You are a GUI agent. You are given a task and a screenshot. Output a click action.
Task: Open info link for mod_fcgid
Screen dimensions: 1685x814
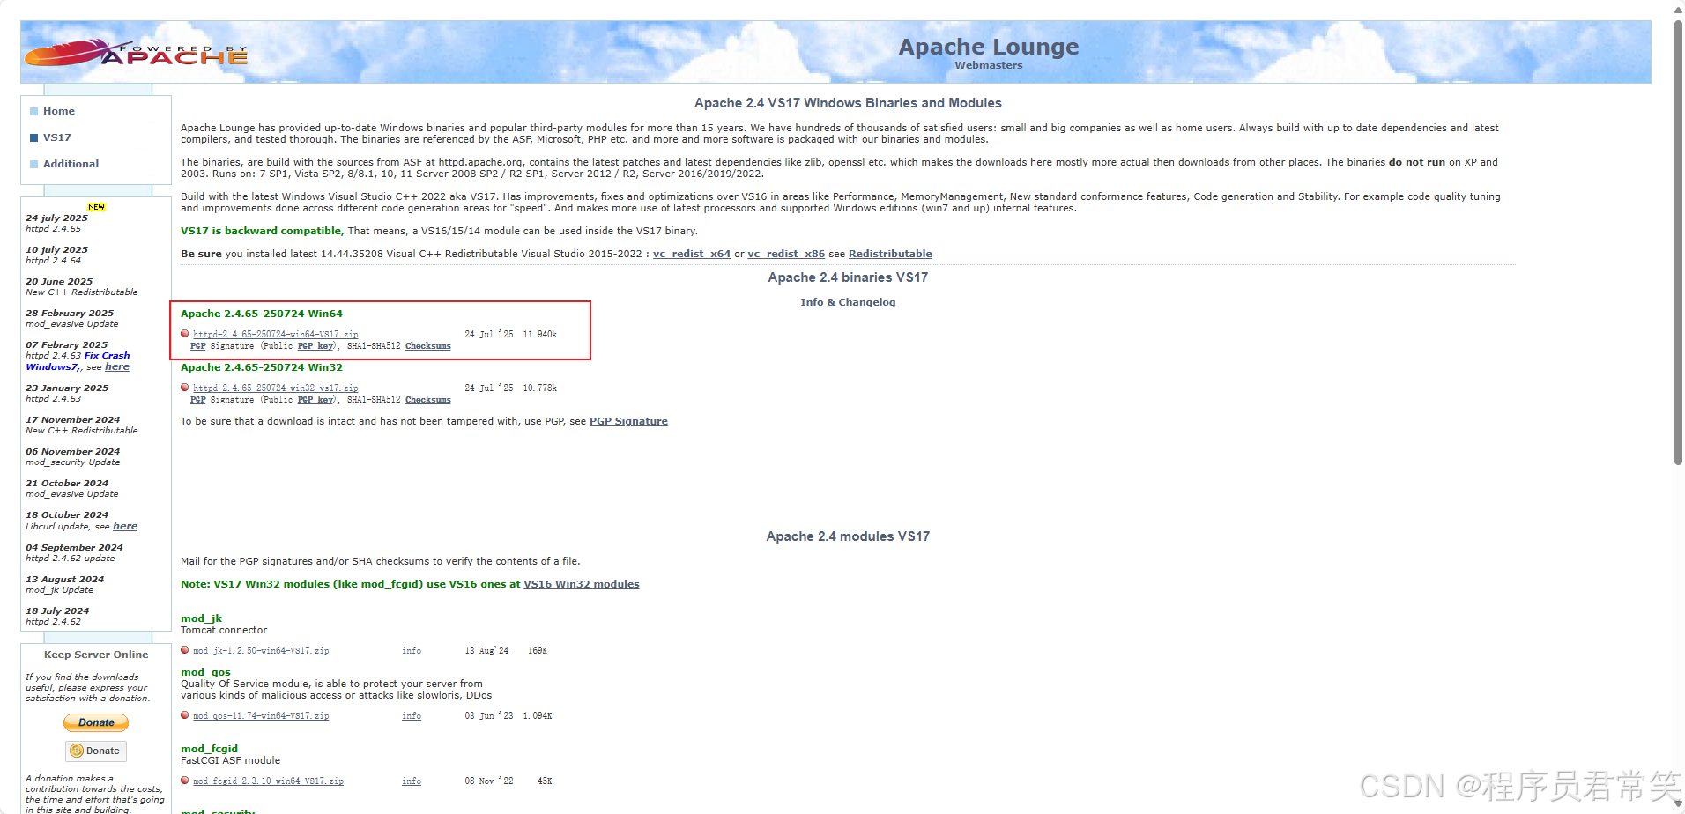(x=412, y=781)
